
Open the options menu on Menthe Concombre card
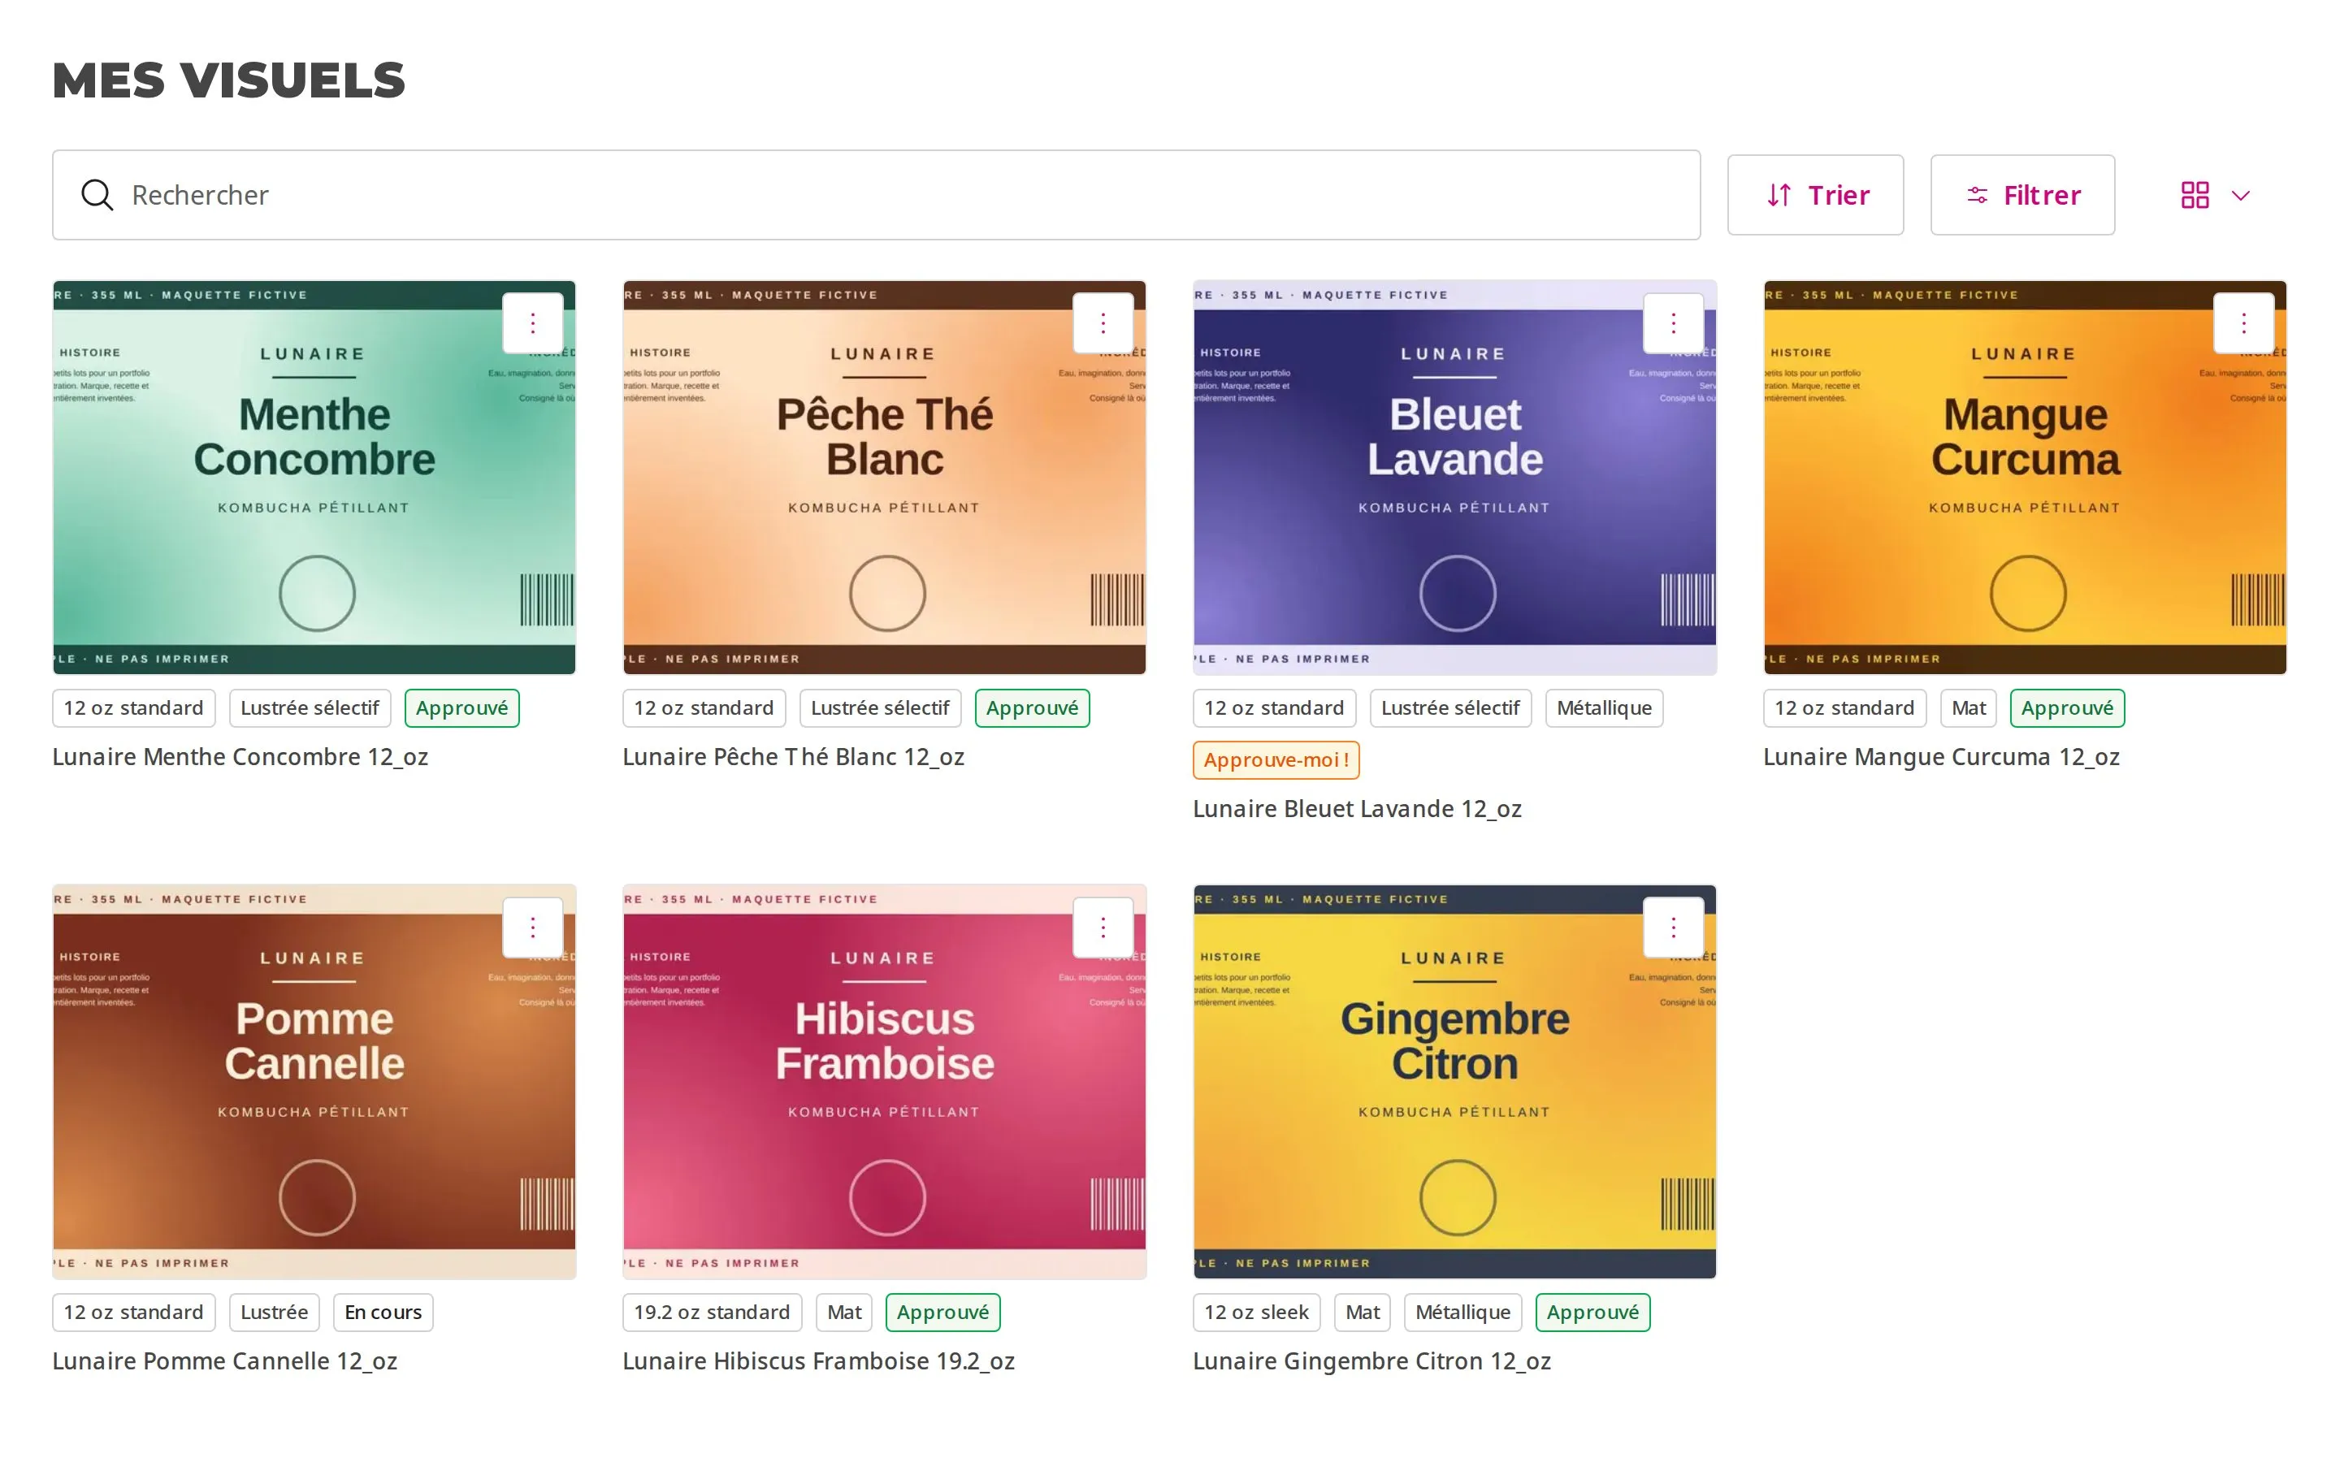click(533, 323)
